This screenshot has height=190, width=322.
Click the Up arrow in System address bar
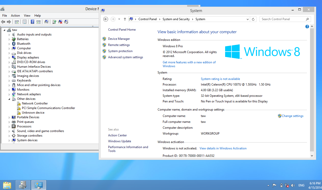(x=125, y=19)
